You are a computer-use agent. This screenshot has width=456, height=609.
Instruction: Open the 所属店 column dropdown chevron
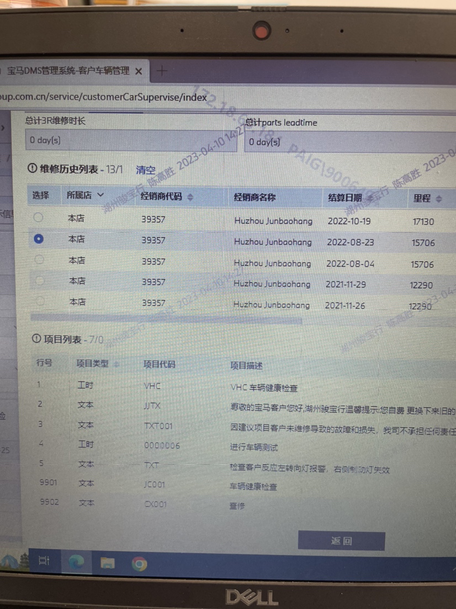[x=100, y=195]
